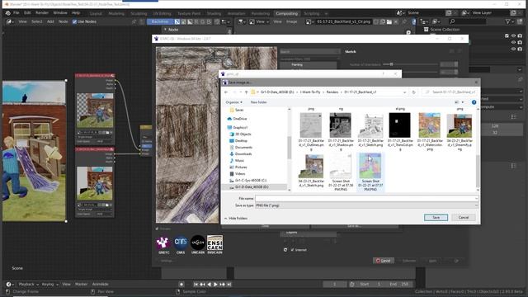Play the animation forward in timeline
This screenshot has height=297, width=528.
coord(216,285)
